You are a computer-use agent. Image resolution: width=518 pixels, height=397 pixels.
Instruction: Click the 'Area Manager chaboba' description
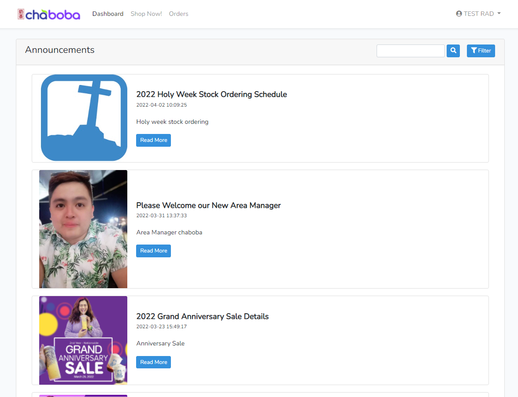[169, 232]
